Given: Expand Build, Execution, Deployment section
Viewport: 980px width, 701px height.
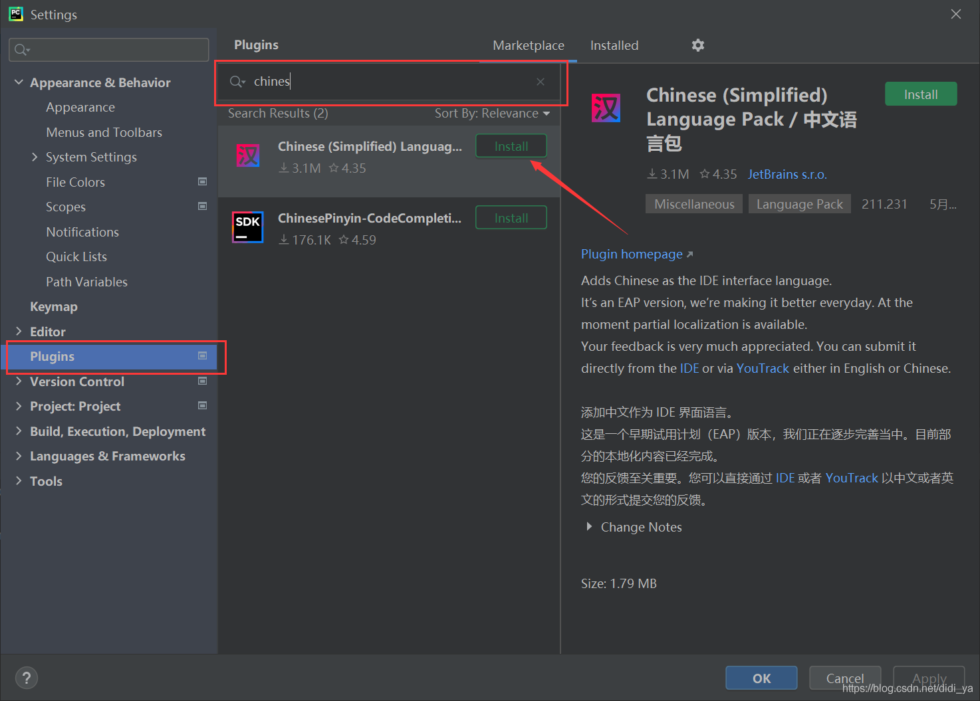Looking at the screenshot, I should [19, 431].
